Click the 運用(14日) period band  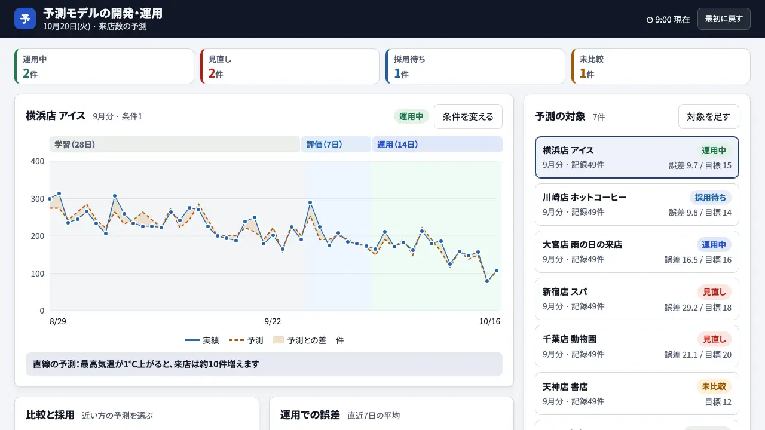coord(437,145)
